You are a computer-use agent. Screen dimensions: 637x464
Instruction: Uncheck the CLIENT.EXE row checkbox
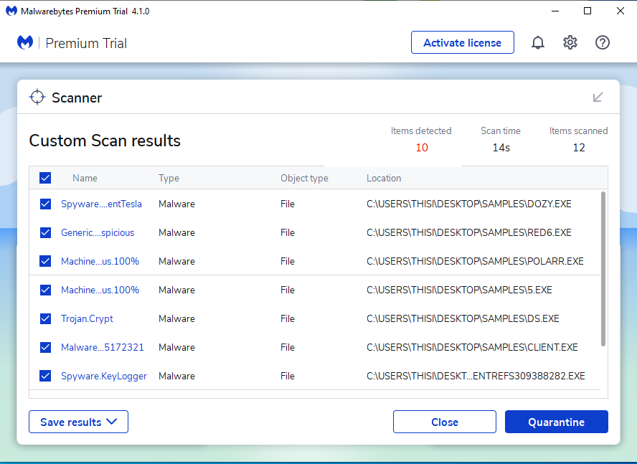coord(45,347)
